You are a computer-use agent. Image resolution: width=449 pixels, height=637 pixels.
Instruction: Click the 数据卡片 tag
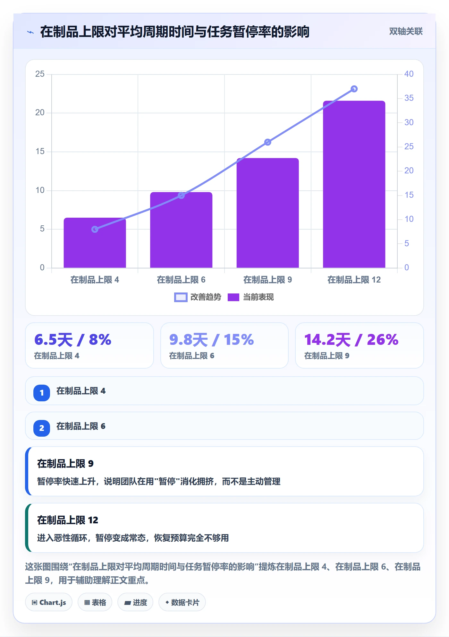pyautogui.click(x=182, y=602)
